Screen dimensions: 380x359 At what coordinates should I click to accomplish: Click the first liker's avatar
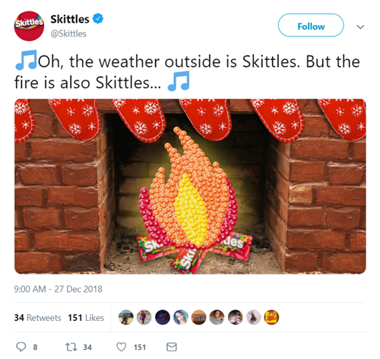click(126, 317)
